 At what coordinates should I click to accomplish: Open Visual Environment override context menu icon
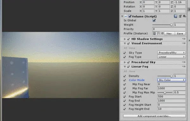pos(184,43)
